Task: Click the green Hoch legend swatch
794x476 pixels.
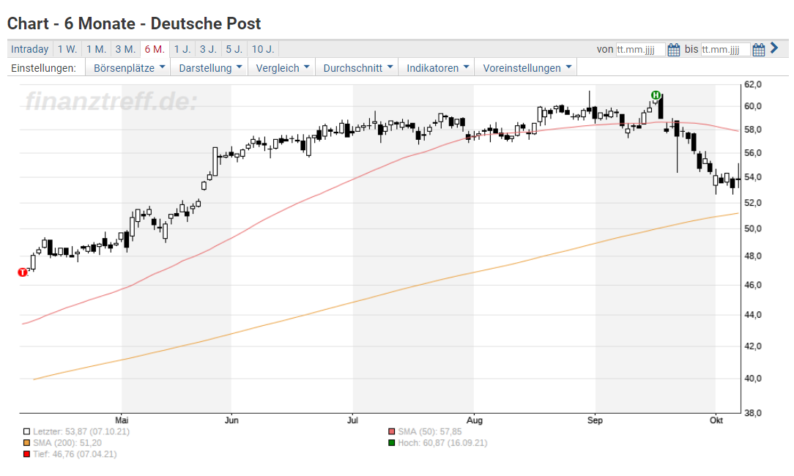Action: [391, 443]
